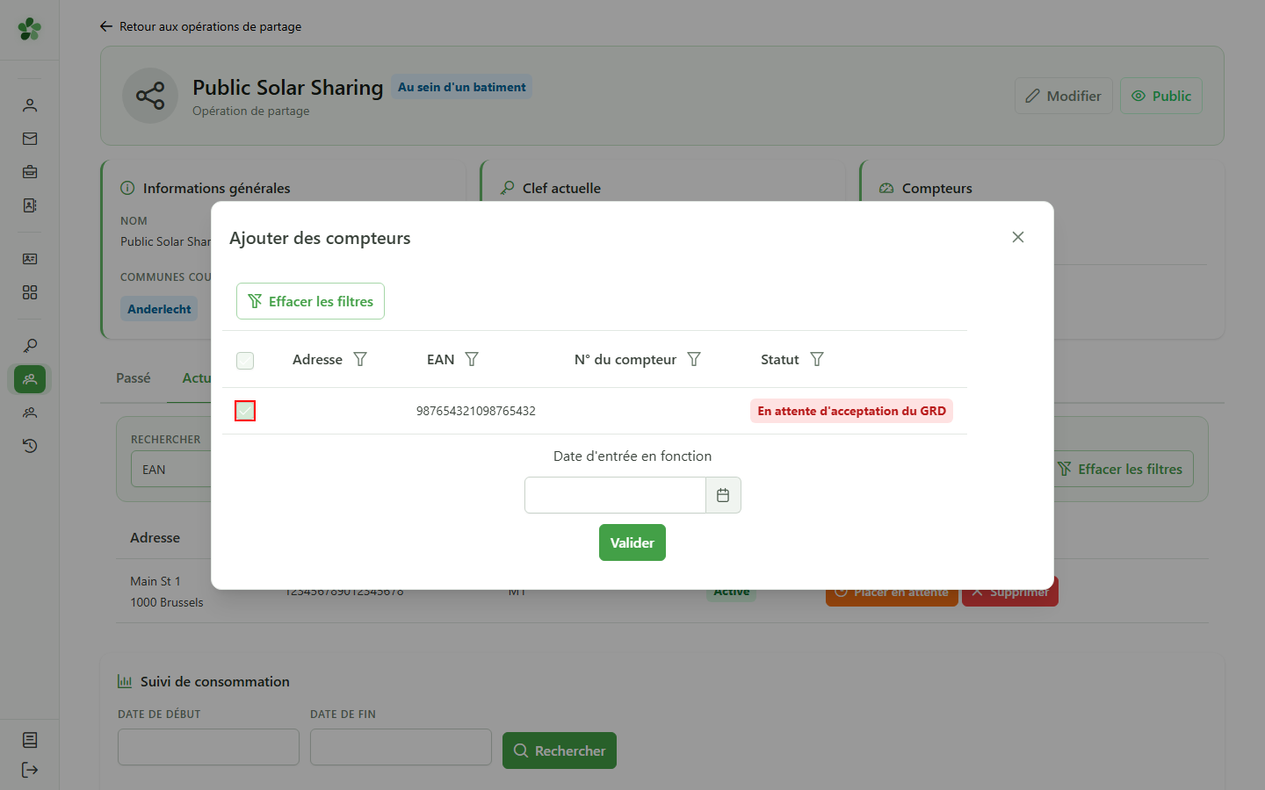Click the Anderlecht commune tag
This screenshot has height=790, width=1265.
(159, 309)
